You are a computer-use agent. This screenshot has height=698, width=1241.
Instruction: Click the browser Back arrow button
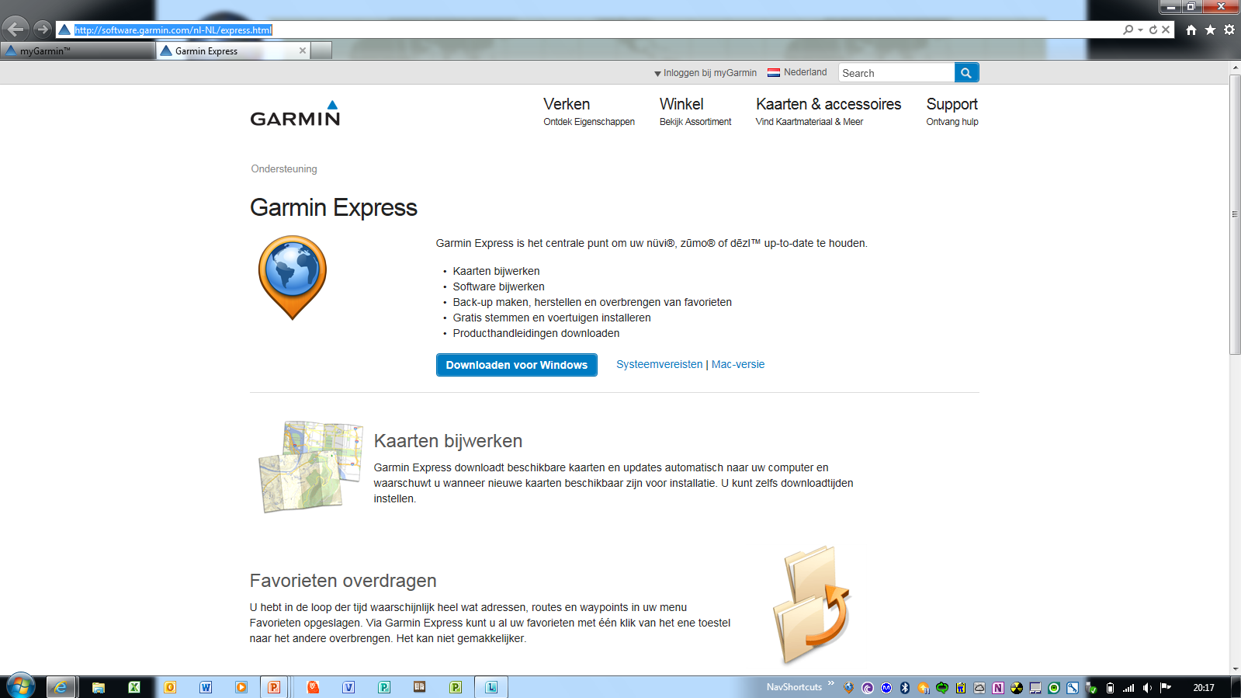(15, 30)
